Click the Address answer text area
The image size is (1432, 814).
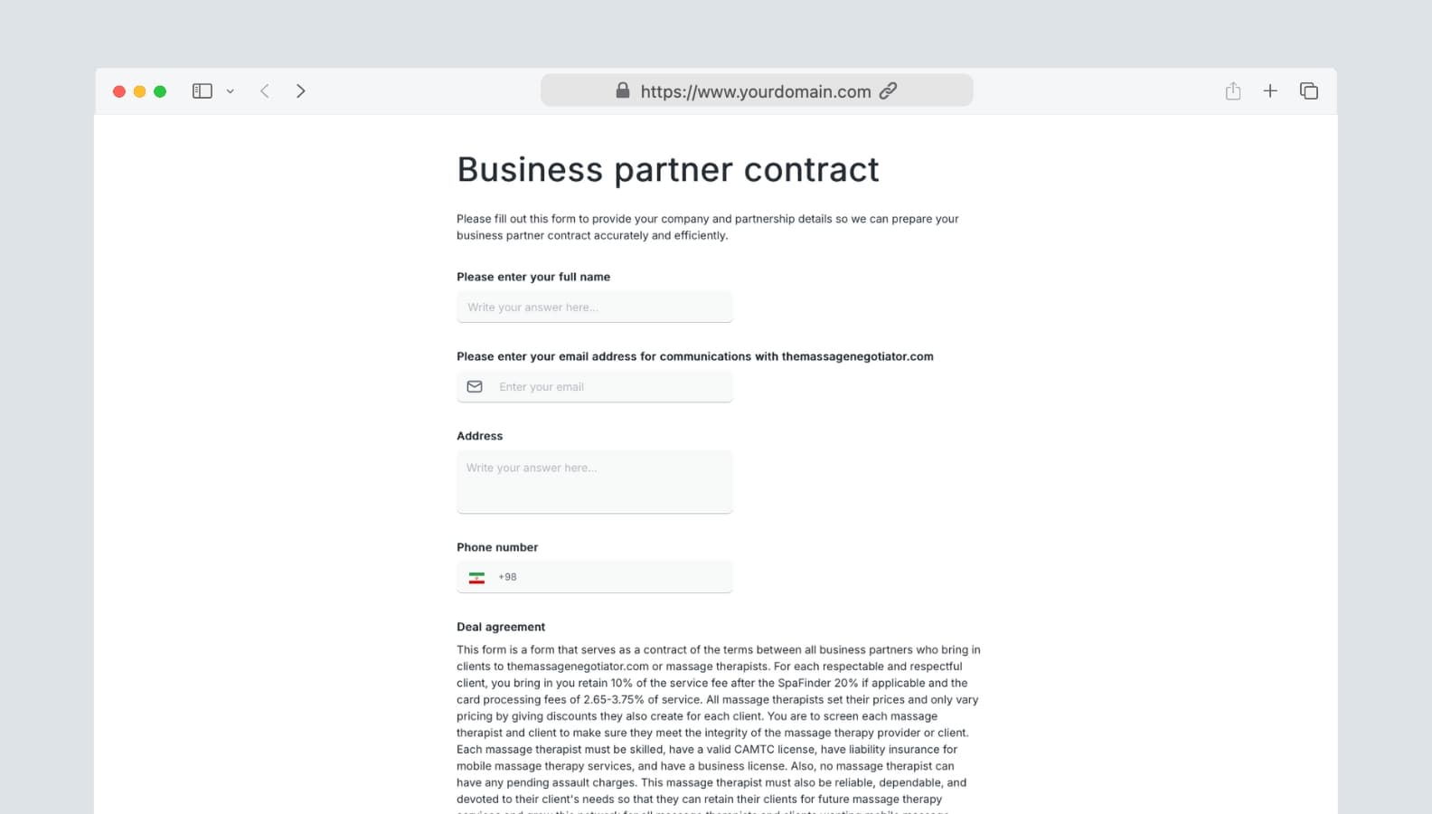(x=594, y=481)
